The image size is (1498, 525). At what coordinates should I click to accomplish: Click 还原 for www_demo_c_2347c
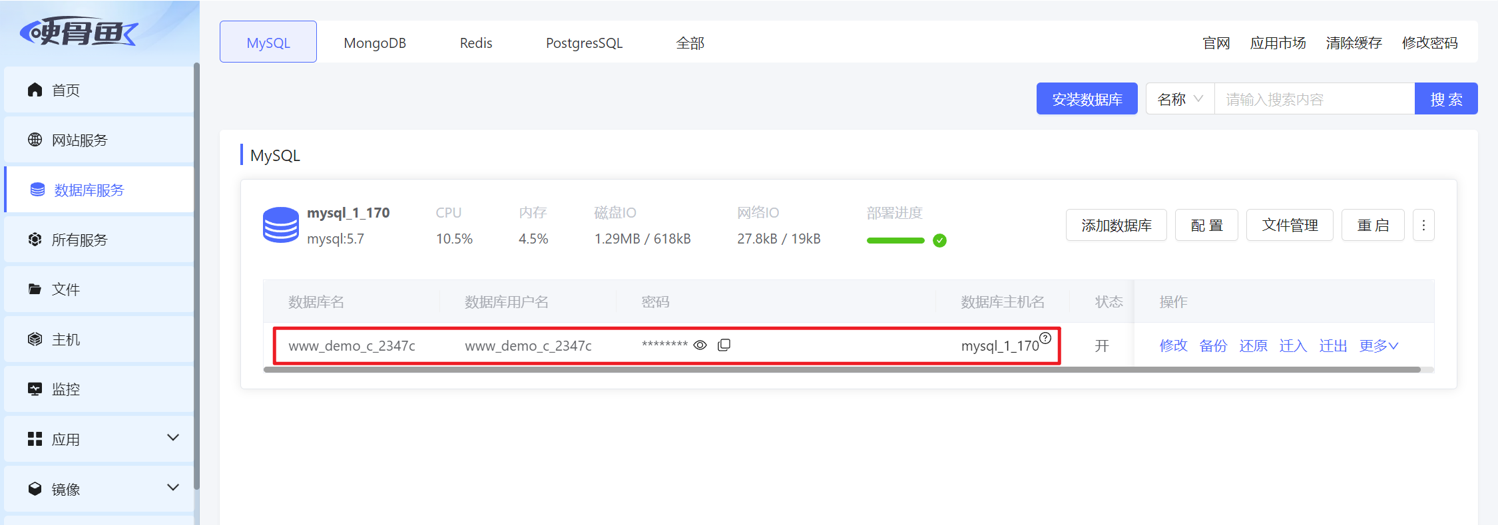point(1253,345)
